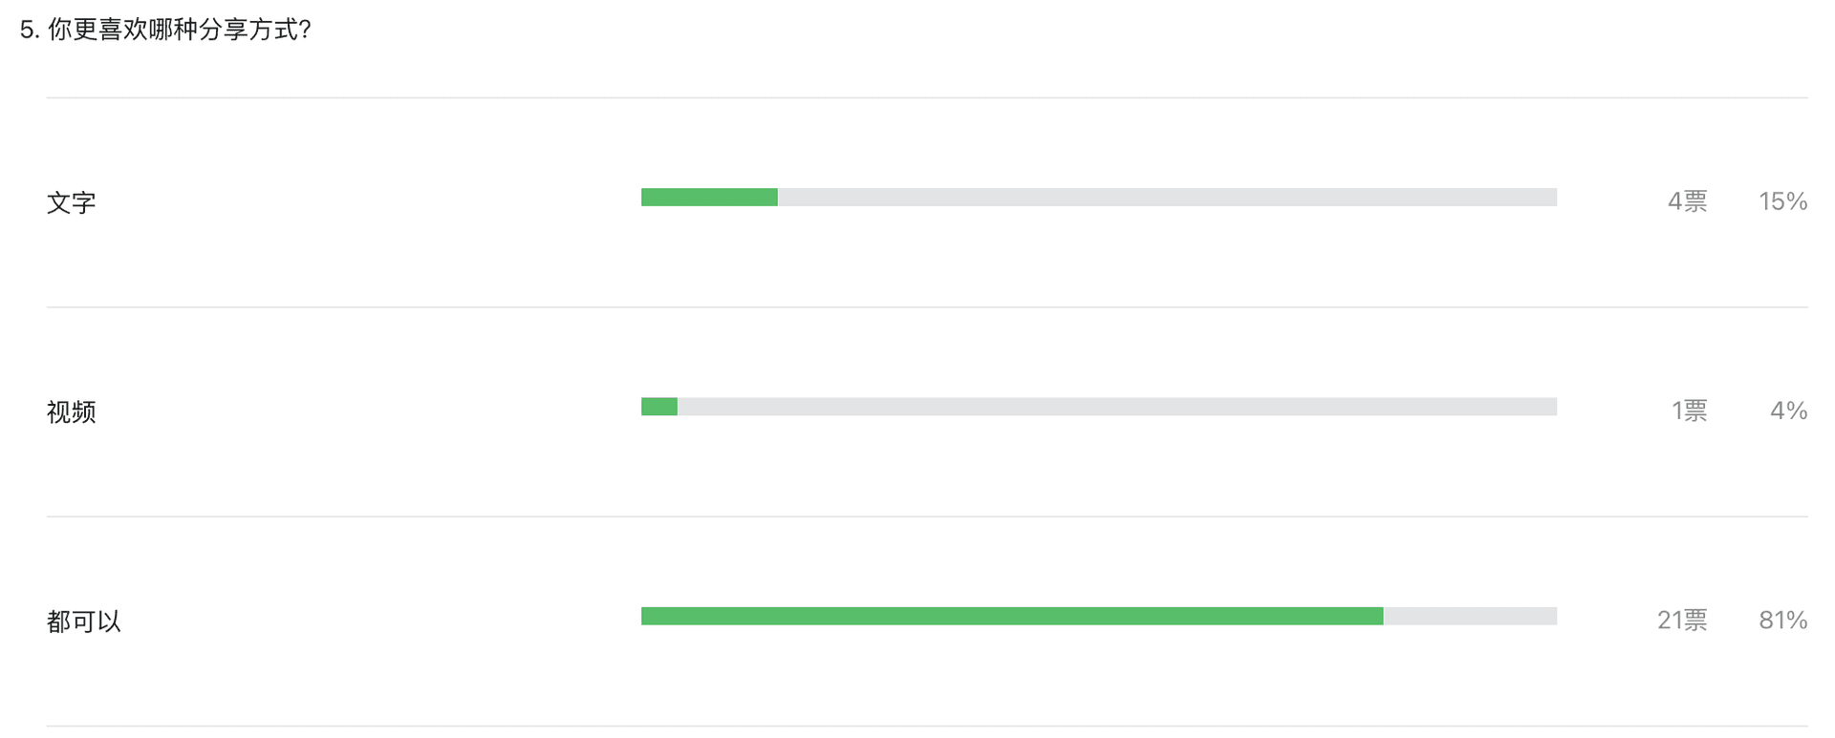The width and height of the screenshot is (1835, 738).
Task: Click the gray portion of 视频 bar
Action: (x=1117, y=407)
